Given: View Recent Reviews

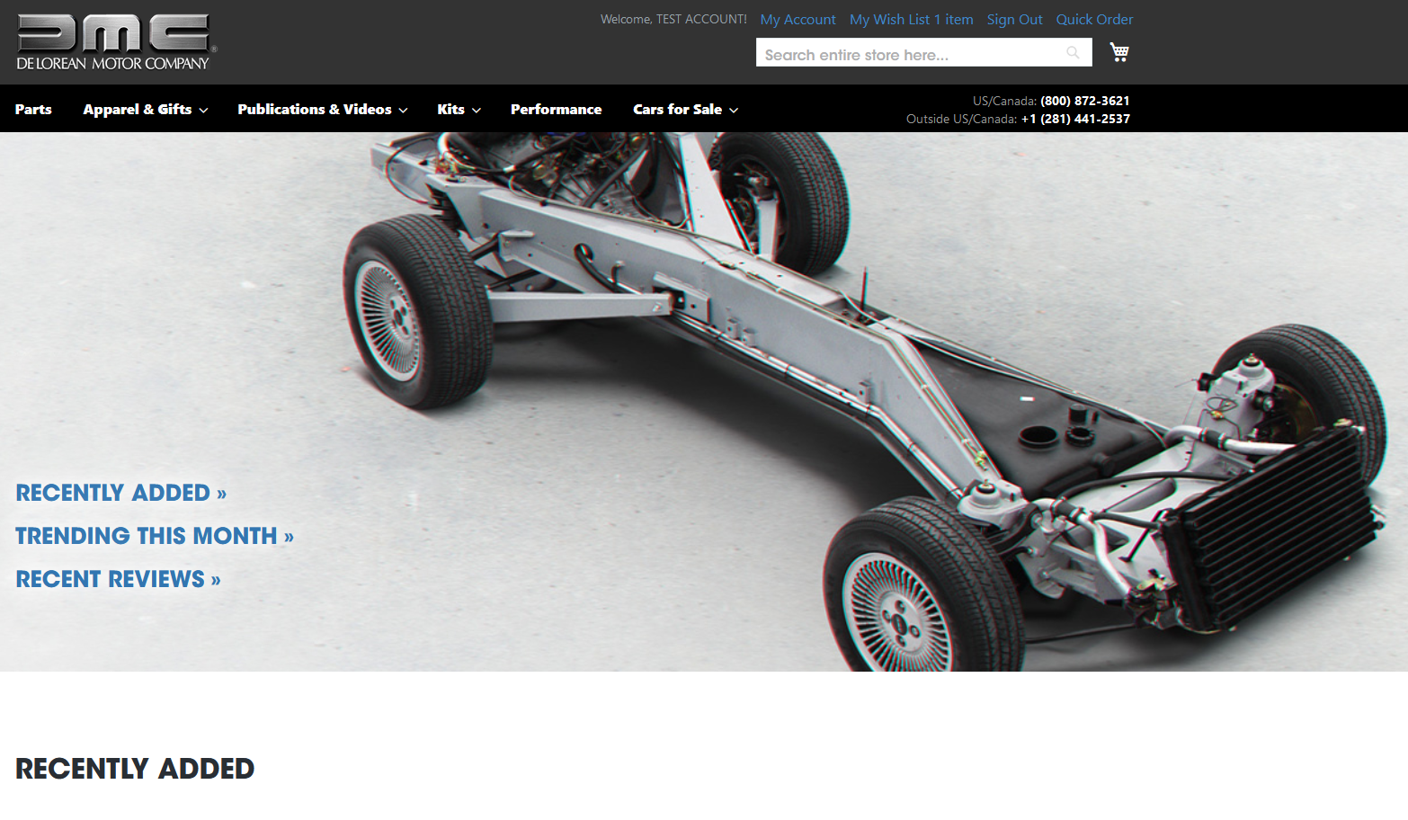Looking at the screenshot, I should click(x=118, y=579).
